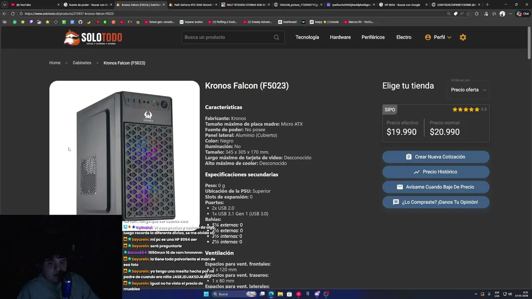
Task: Open Microsoft Store from the taskbar
Action: pyautogui.click(x=289, y=294)
